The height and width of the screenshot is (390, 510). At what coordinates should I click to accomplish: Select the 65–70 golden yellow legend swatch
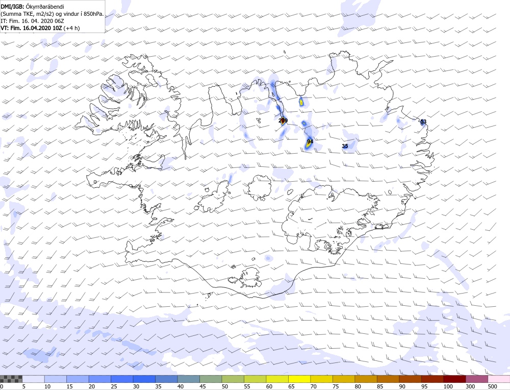(299, 379)
